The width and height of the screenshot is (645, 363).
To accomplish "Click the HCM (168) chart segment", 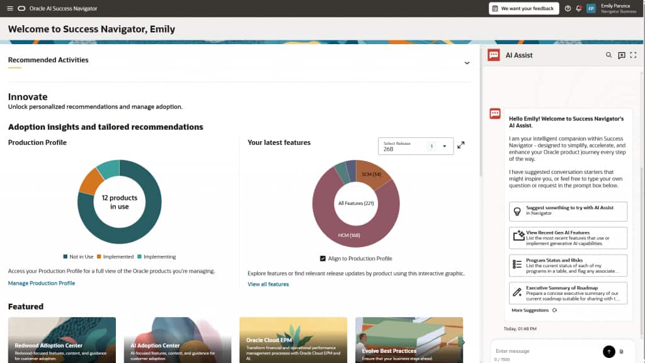I will point(349,235).
